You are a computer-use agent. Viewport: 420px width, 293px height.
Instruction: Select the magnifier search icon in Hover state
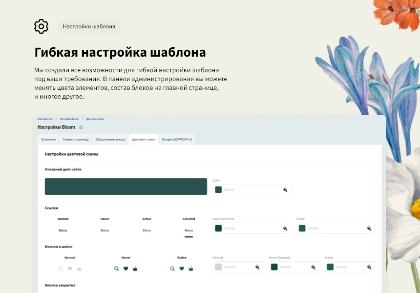tap(116, 269)
